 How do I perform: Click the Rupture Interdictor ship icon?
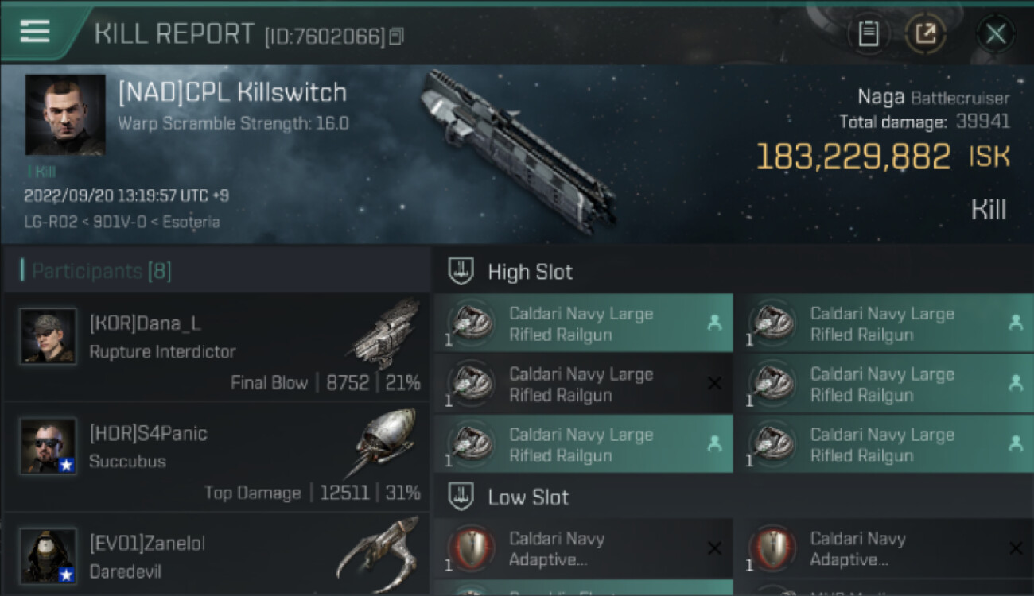pyautogui.click(x=386, y=334)
